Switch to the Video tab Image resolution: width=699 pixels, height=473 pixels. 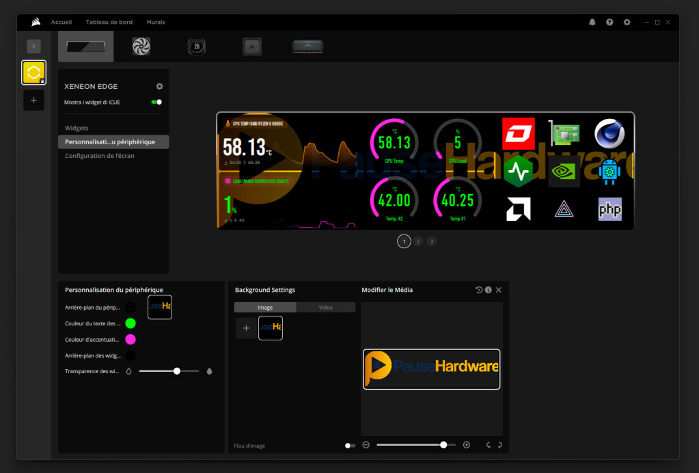click(326, 308)
